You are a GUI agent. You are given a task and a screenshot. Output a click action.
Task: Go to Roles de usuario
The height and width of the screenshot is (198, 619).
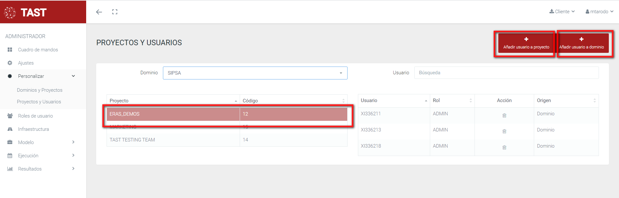[x=35, y=116]
